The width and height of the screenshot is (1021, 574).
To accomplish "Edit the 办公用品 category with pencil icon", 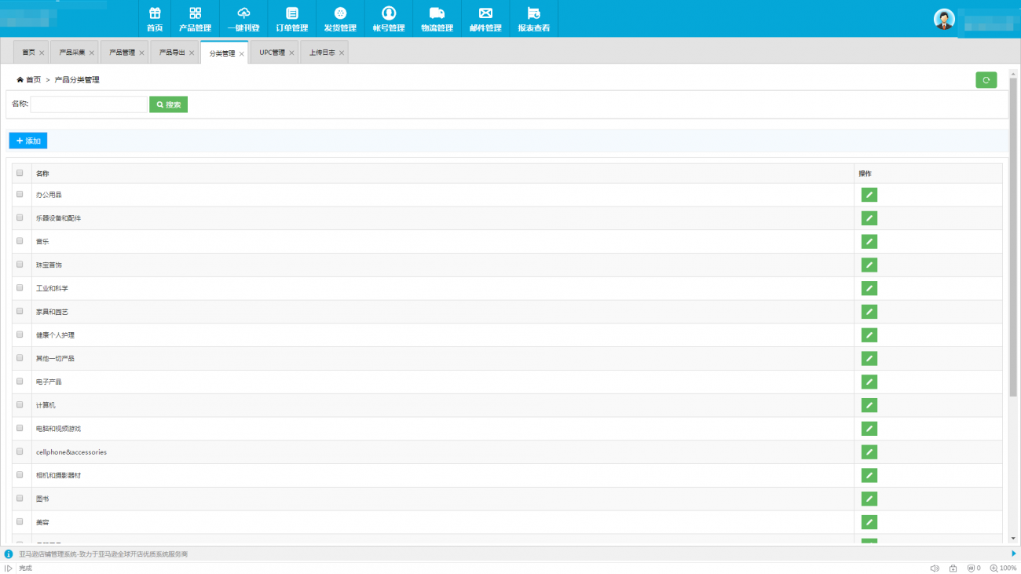I will point(869,195).
